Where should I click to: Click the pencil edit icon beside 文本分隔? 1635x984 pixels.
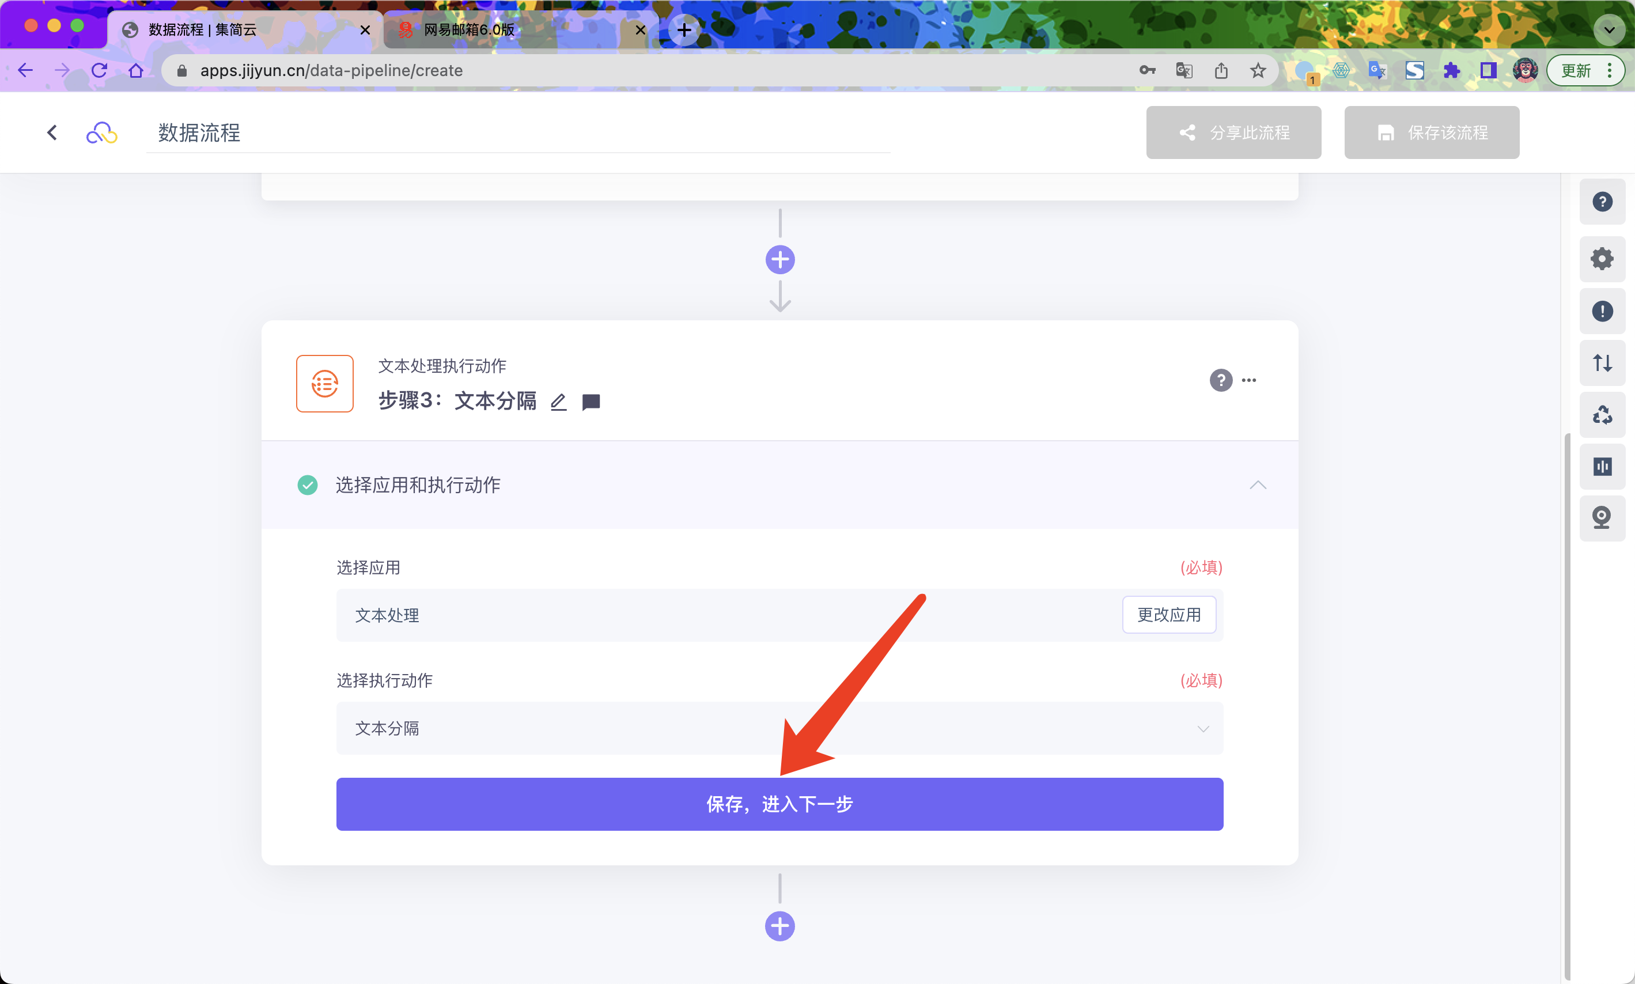coord(558,402)
